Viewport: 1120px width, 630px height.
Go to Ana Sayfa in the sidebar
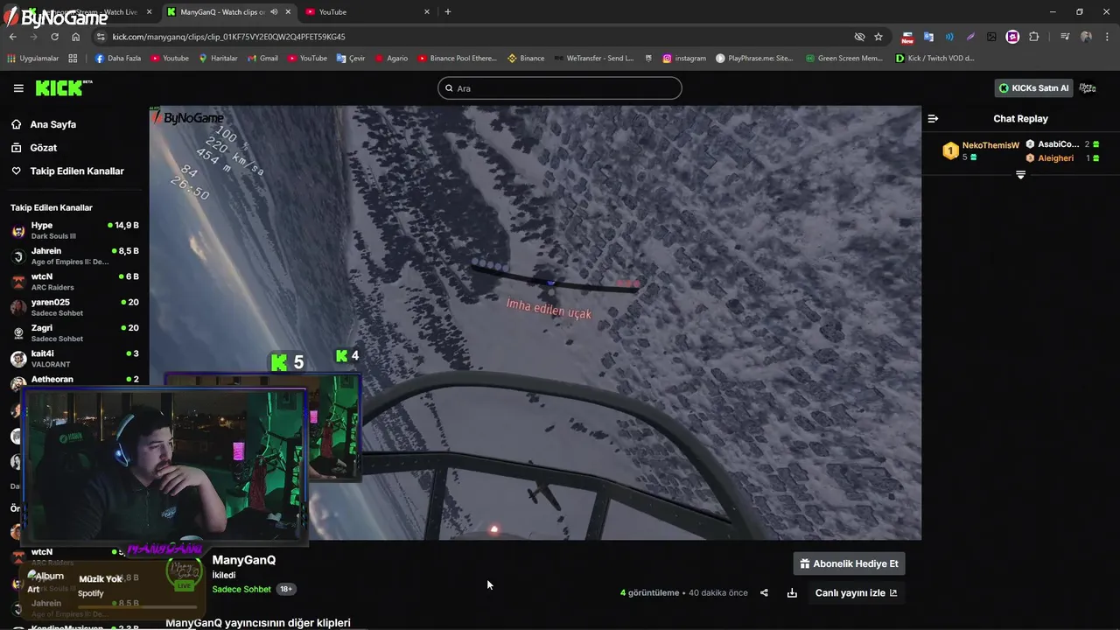pyautogui.click(x=52, y=124)
